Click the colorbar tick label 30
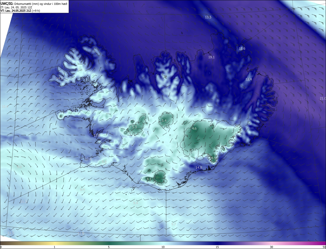This screenshot has height=249, width=326. coord(271,247)
